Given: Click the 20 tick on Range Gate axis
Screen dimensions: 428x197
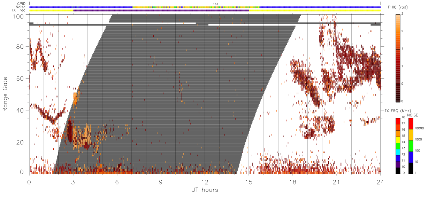Looking at the screenshot, I should point(20,142).
